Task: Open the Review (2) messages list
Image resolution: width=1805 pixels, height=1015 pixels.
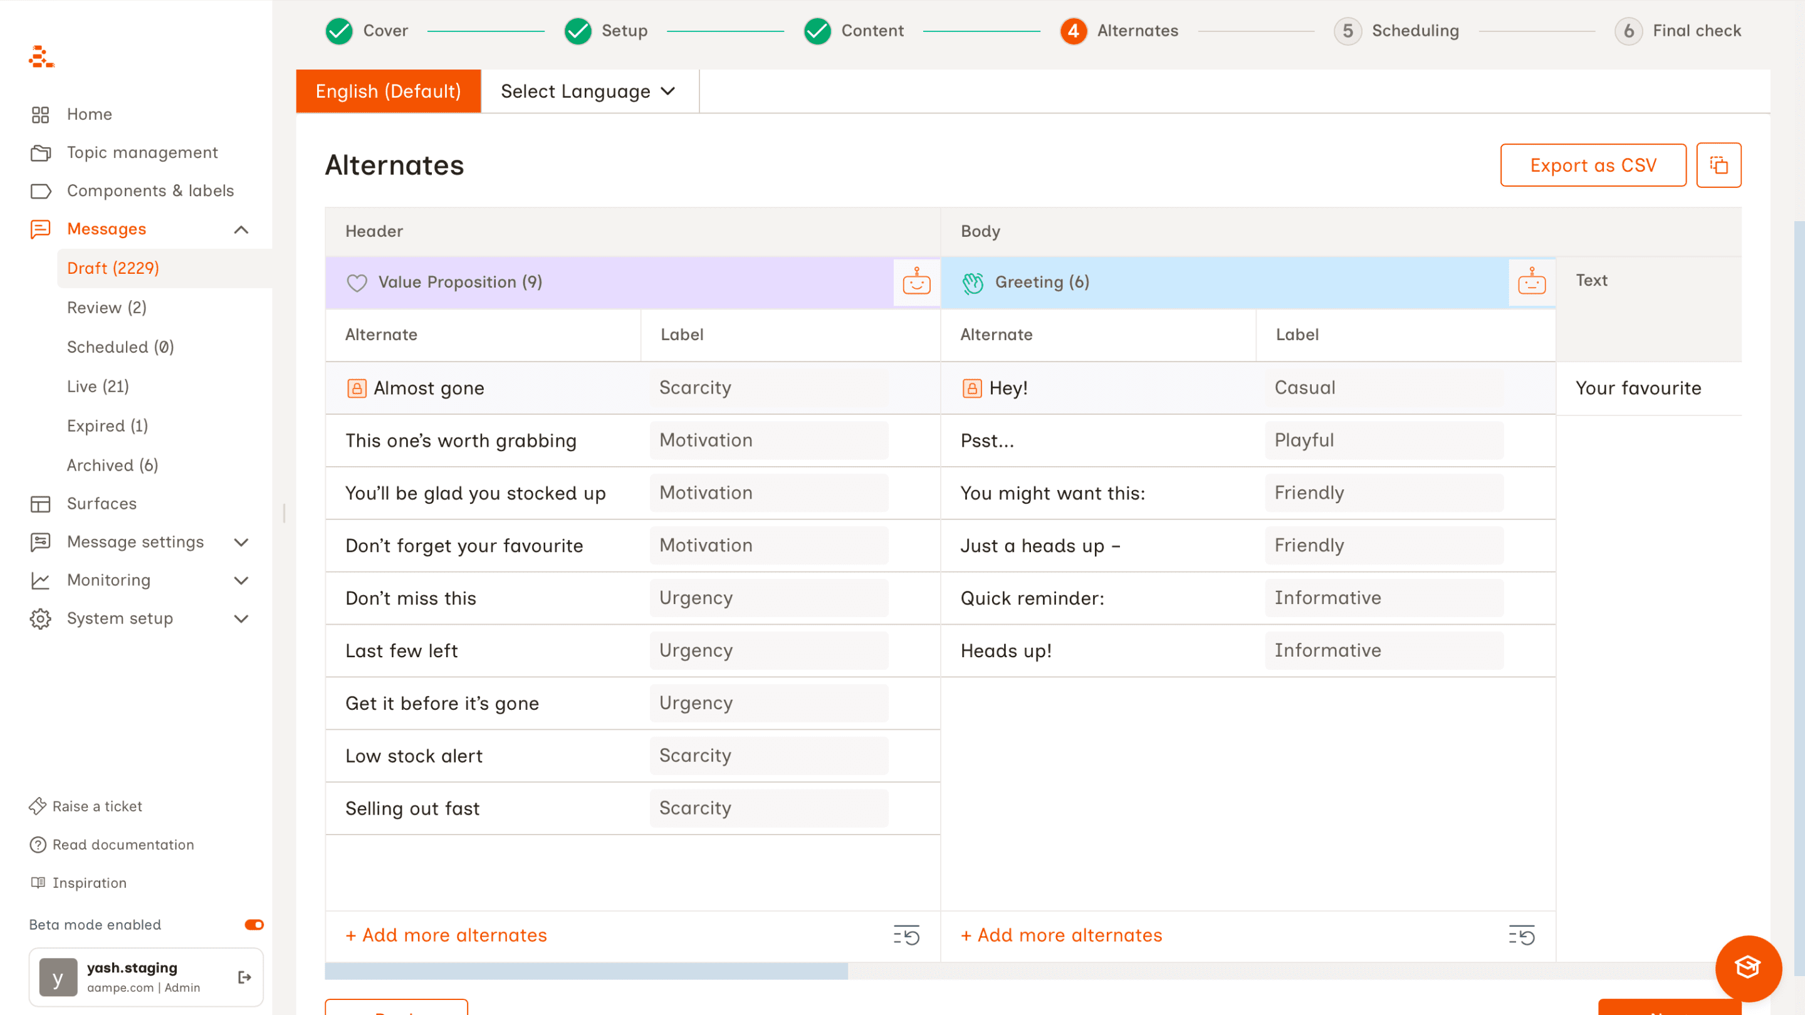Action: click(107, 308)
